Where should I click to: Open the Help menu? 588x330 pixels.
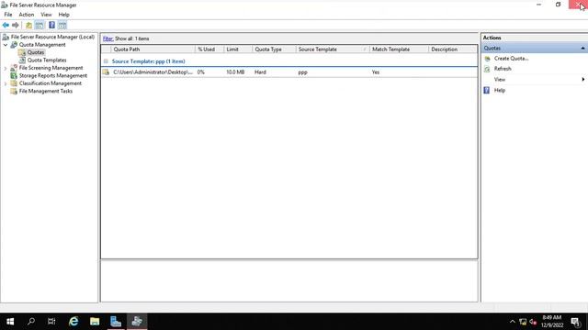pos(63,15)
